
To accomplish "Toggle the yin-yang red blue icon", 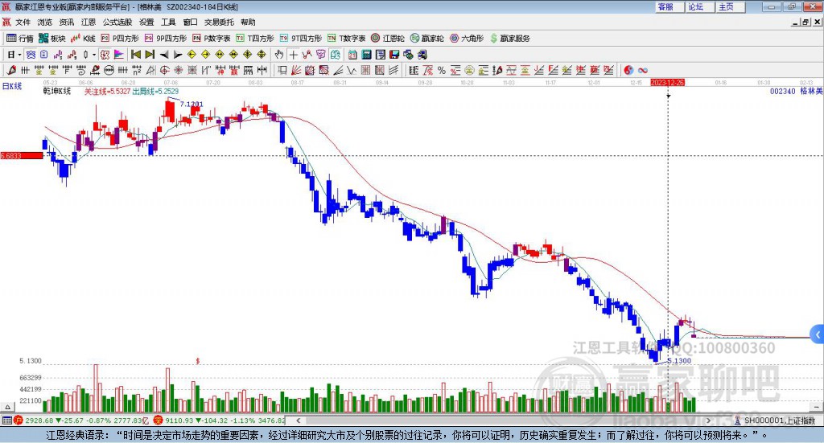I will tap(628, 70).
